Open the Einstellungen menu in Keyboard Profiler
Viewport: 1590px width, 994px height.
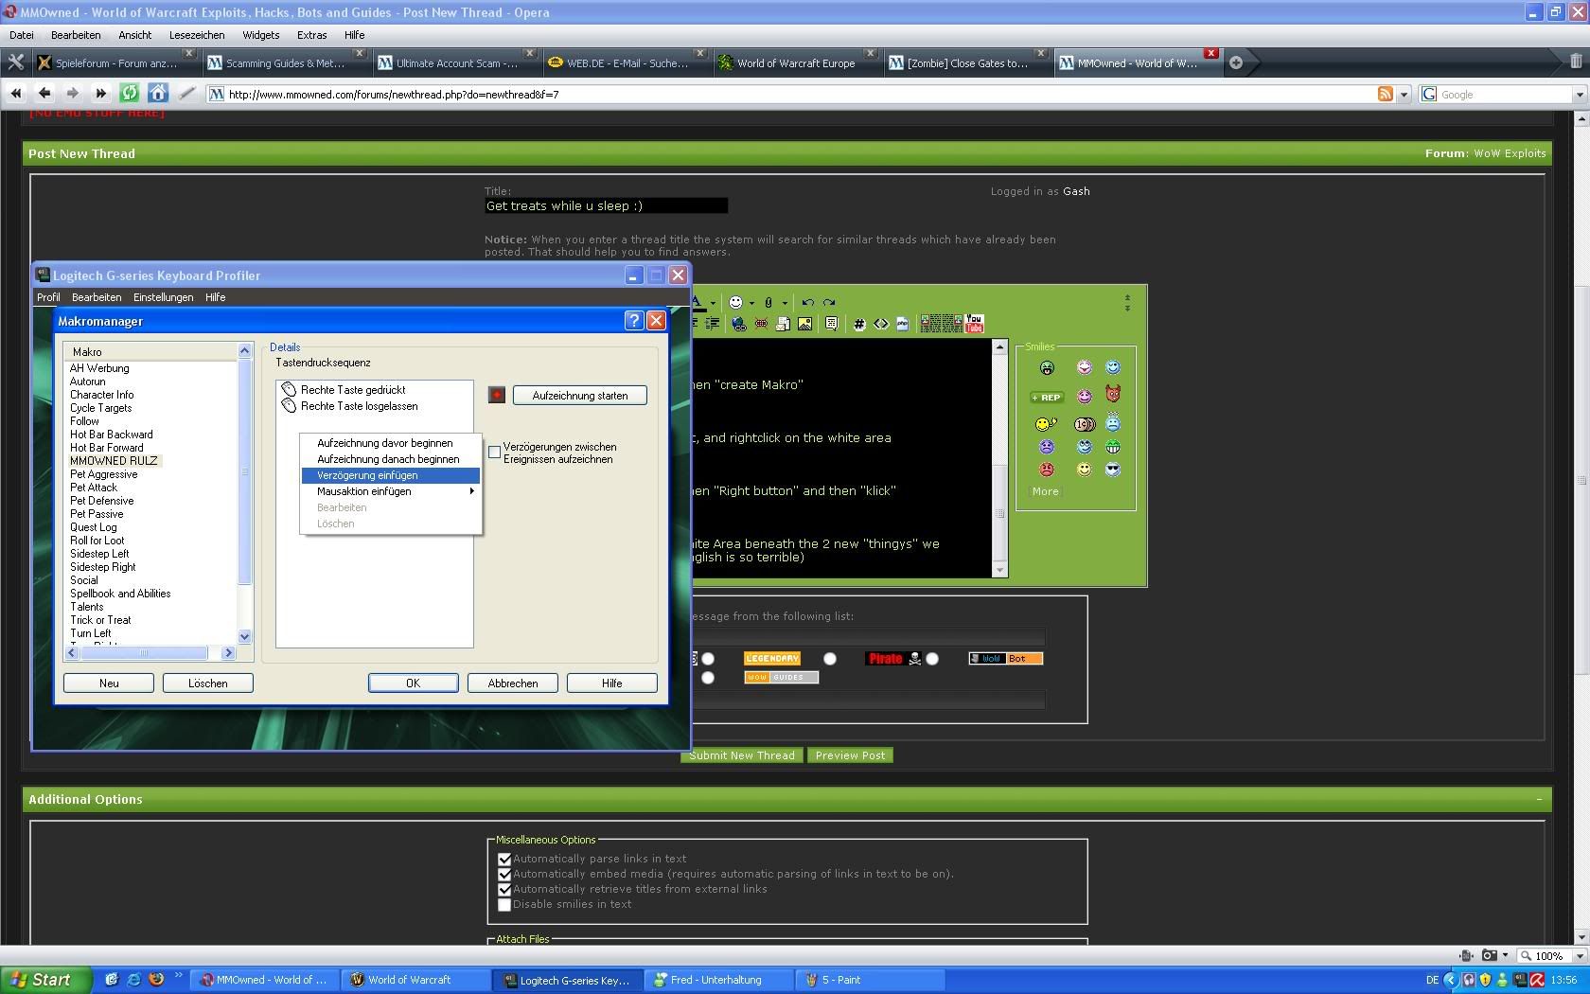[163, 297]
